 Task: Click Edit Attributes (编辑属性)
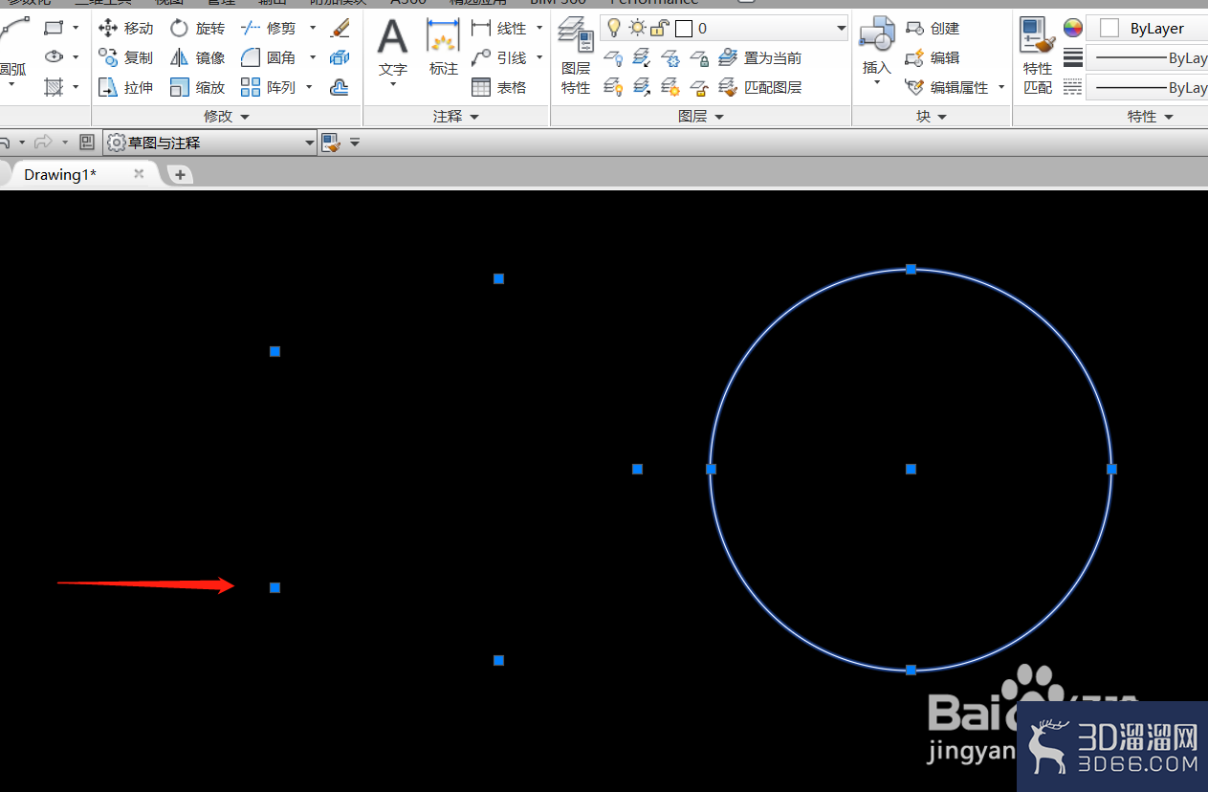click(x=948, y=88)
